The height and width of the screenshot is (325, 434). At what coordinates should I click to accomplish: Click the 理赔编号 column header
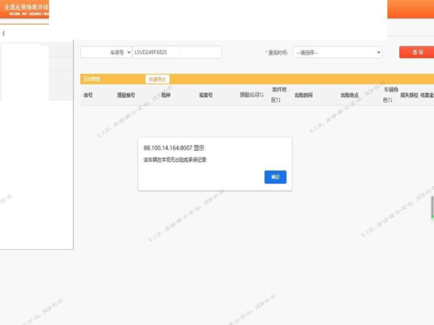click(126, 95)
